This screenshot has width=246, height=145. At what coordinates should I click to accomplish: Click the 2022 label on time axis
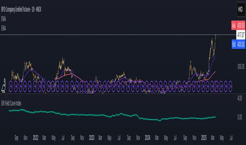click(x=36, y=137)
